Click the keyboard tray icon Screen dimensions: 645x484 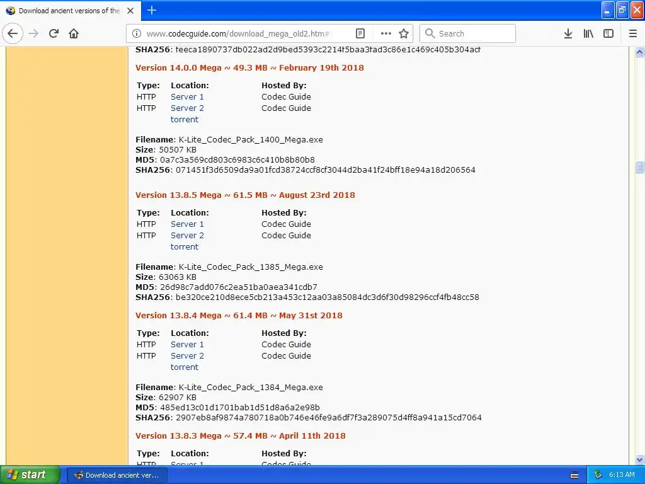[x=574, y=475]
